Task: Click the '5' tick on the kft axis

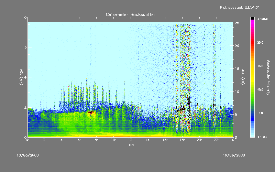Action: pos(236,115)
